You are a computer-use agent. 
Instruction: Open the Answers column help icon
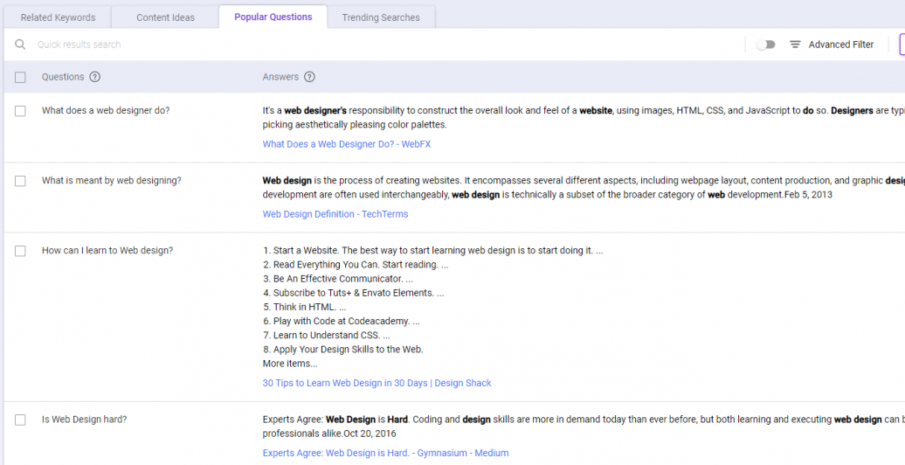(309, 77)
